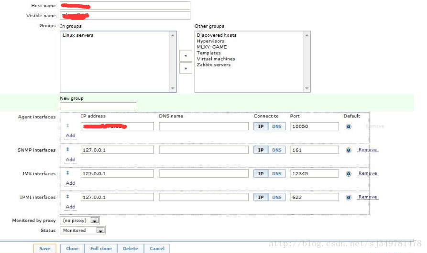The width and height of the screenshot is (427, 253).
Task: Select Agent interface default radio button
Action: 349,126
